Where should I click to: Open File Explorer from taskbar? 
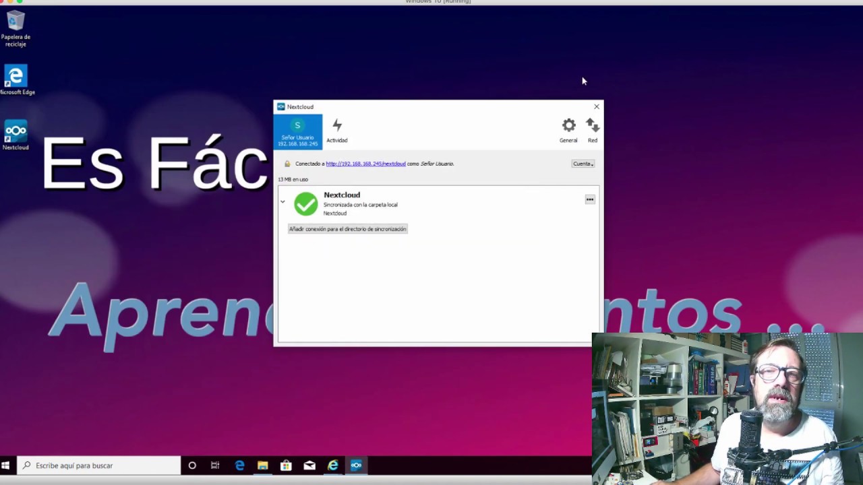263,465
